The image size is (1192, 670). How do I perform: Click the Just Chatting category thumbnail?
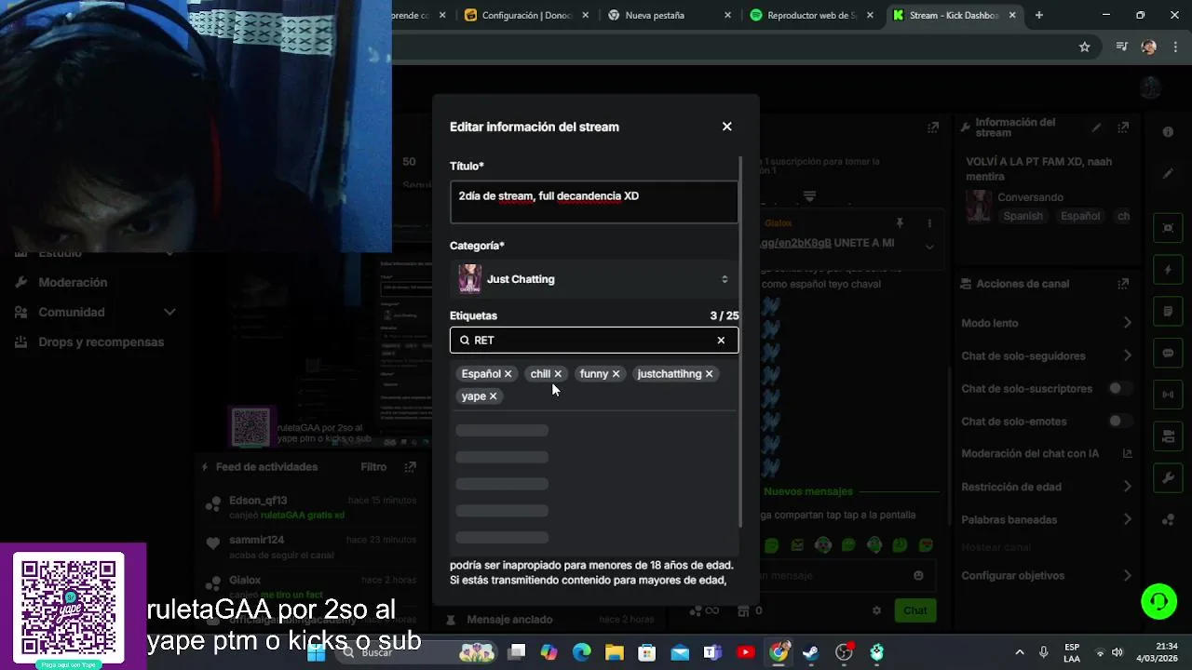click(x=469, y=279)
